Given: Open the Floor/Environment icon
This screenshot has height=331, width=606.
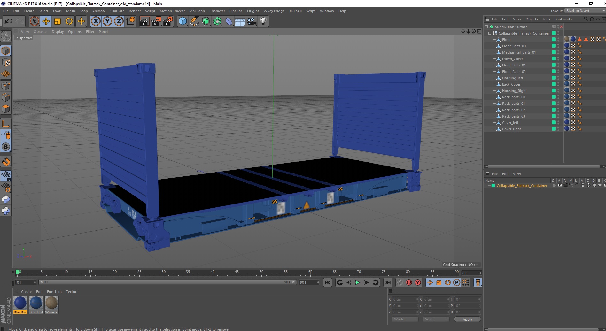Looking at the screenshot, I should 240,21.
